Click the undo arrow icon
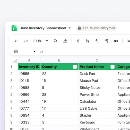 point(16,41)
